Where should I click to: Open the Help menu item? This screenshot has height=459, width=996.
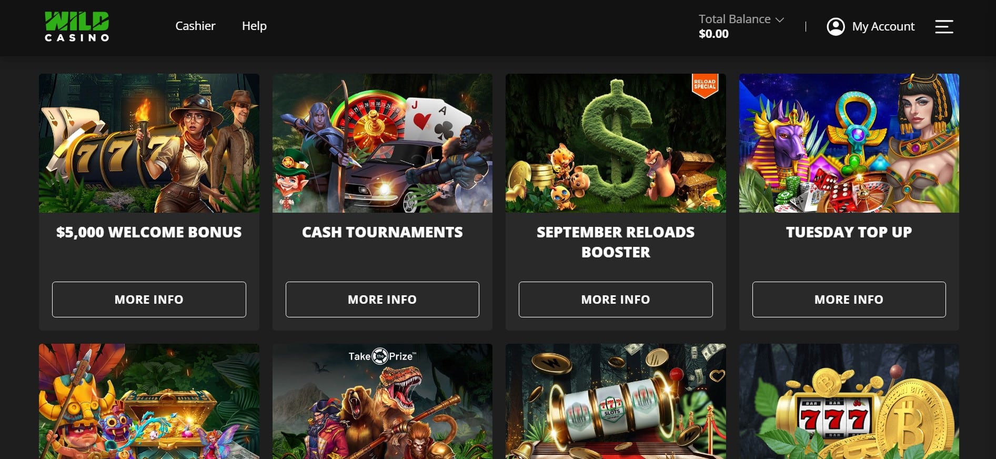click(254, 26)
